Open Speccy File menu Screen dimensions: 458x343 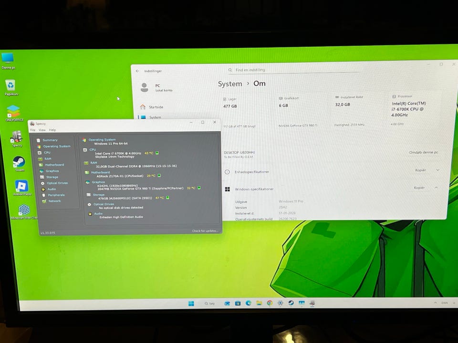33,130
